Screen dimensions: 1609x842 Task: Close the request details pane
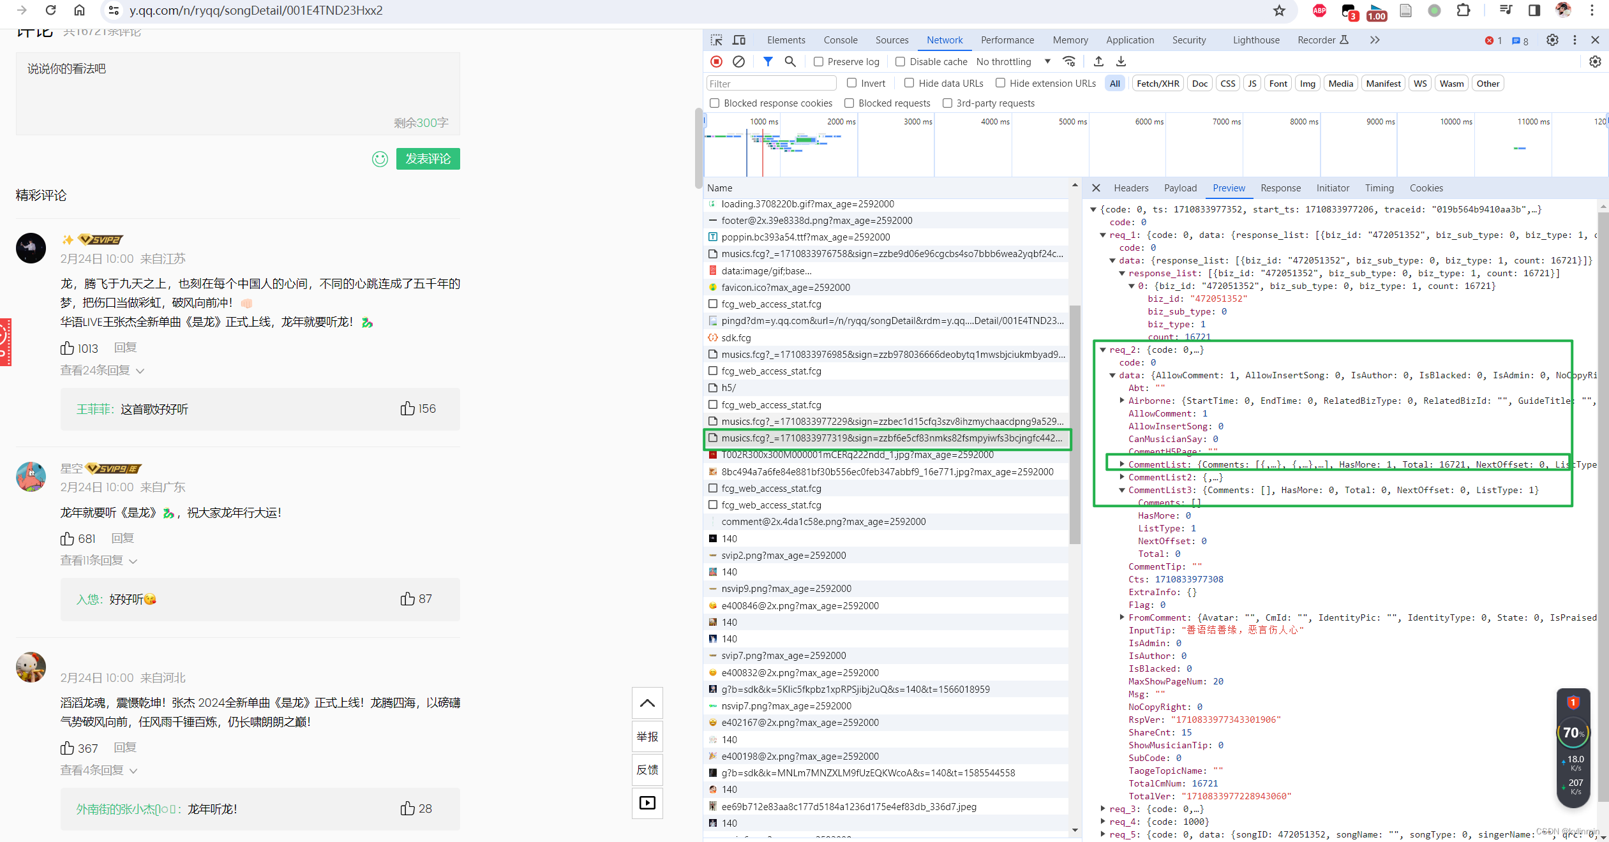[x=1096, y=188]
